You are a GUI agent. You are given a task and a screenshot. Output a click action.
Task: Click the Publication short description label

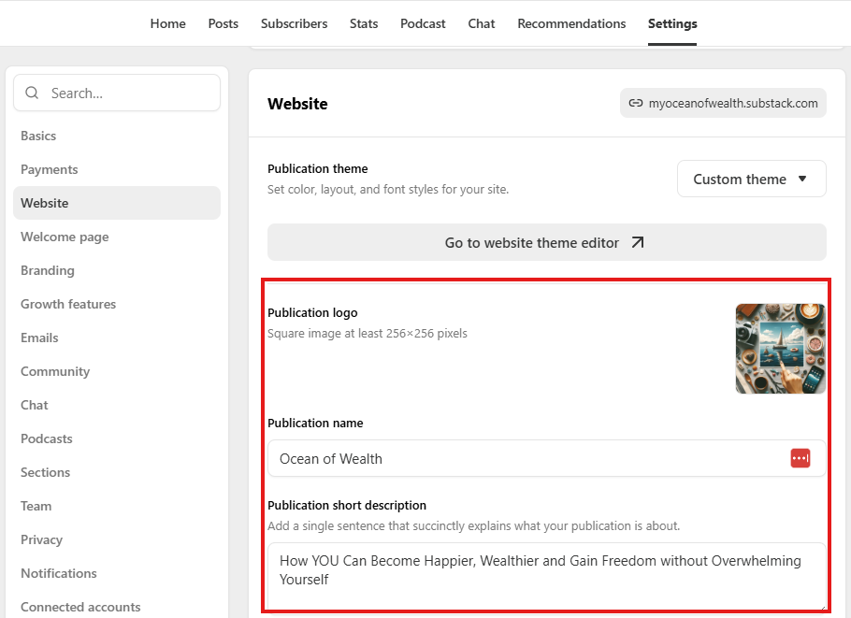pyautogui.click(x=347, y=505)
